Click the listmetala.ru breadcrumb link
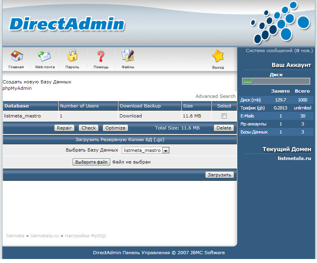317x263 pixels. coord(44,236)
